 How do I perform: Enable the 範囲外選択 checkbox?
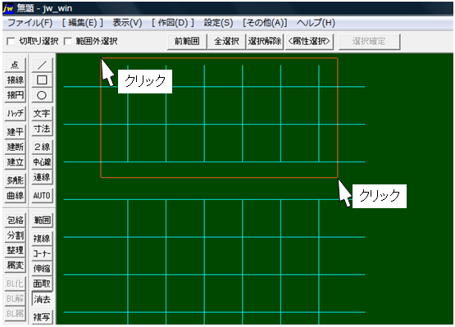[x=67, y=42]
